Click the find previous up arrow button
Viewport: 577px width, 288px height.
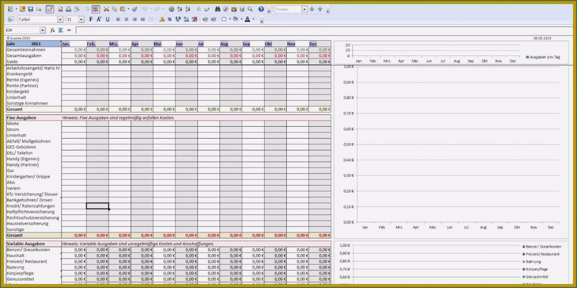[320, 10]
